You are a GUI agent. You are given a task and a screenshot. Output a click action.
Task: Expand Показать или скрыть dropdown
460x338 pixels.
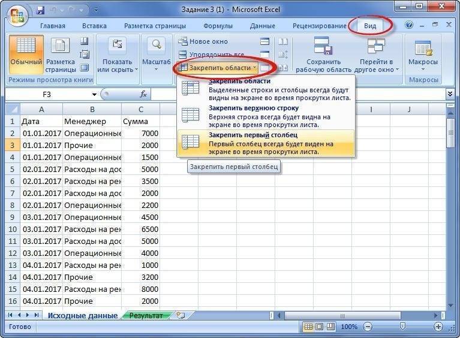(x=118, y=54)
